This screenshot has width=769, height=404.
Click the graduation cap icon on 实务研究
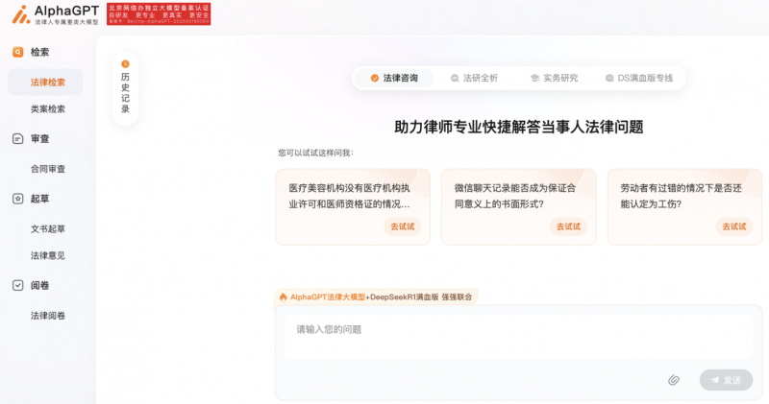[x=534, y=78]
